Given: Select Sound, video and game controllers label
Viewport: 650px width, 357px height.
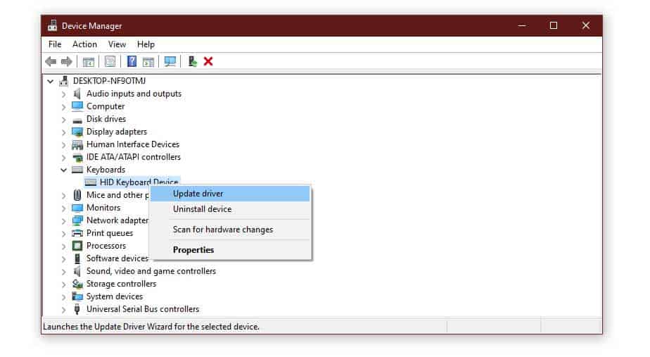Looking at the screenshot, I should (151, 271).
